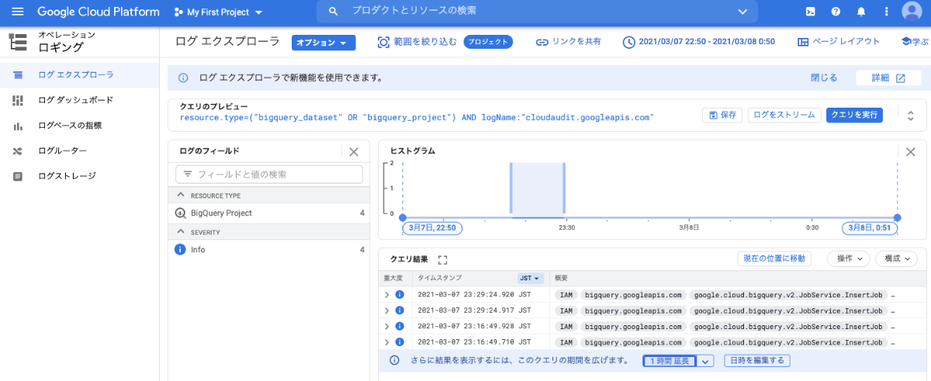Open ページ レイアウト
This screenshot has height=381, width=931.
(839, 42)
